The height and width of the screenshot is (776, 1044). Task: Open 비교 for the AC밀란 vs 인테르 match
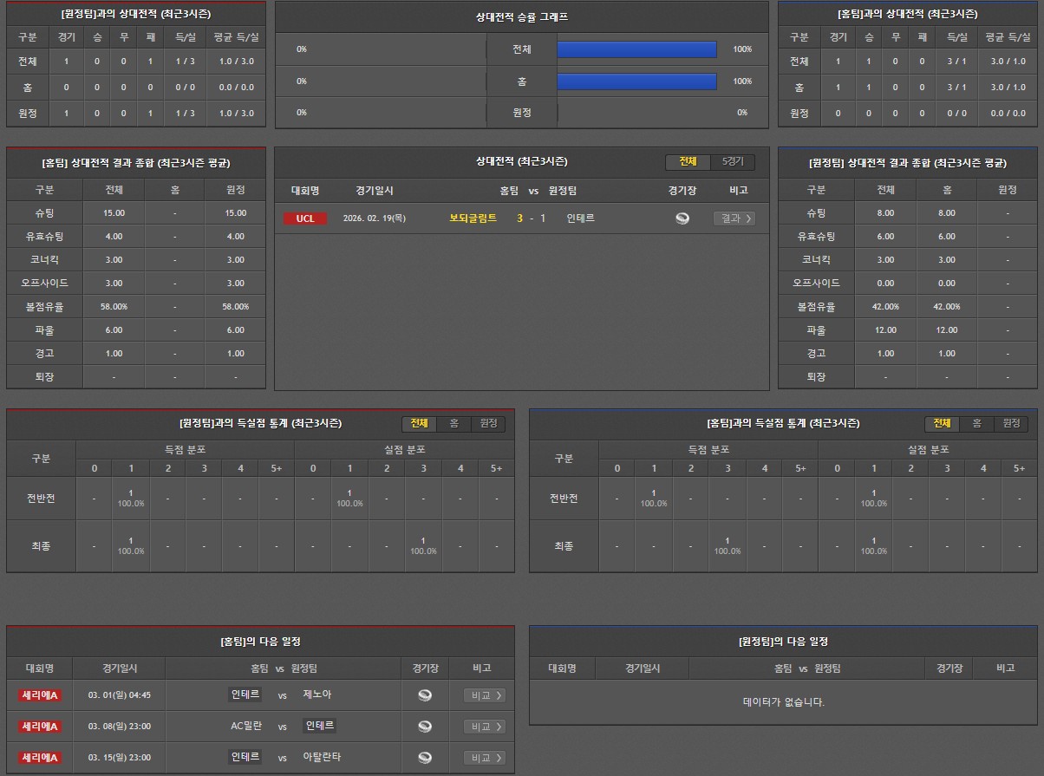pos(484,727)
